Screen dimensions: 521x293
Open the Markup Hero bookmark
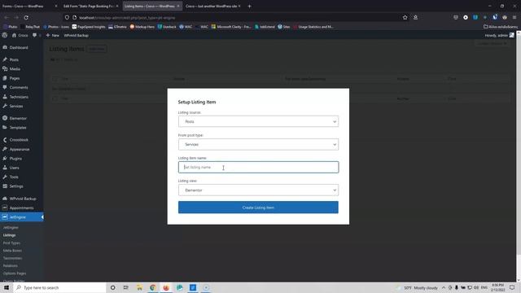[142, 27]
